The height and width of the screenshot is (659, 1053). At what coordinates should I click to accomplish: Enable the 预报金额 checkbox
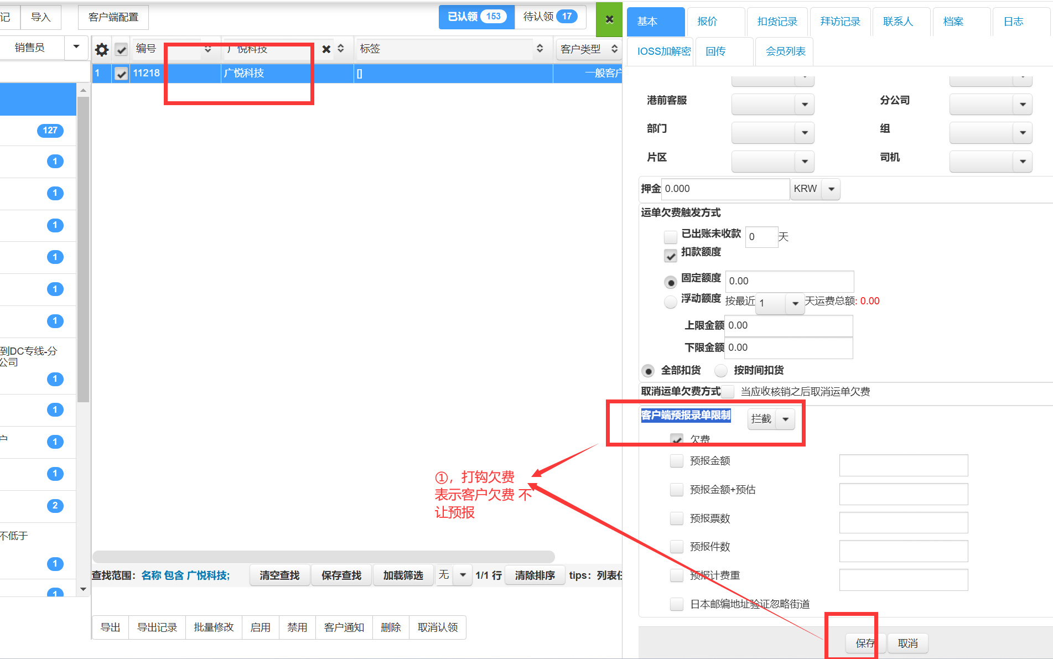[676, 461]
